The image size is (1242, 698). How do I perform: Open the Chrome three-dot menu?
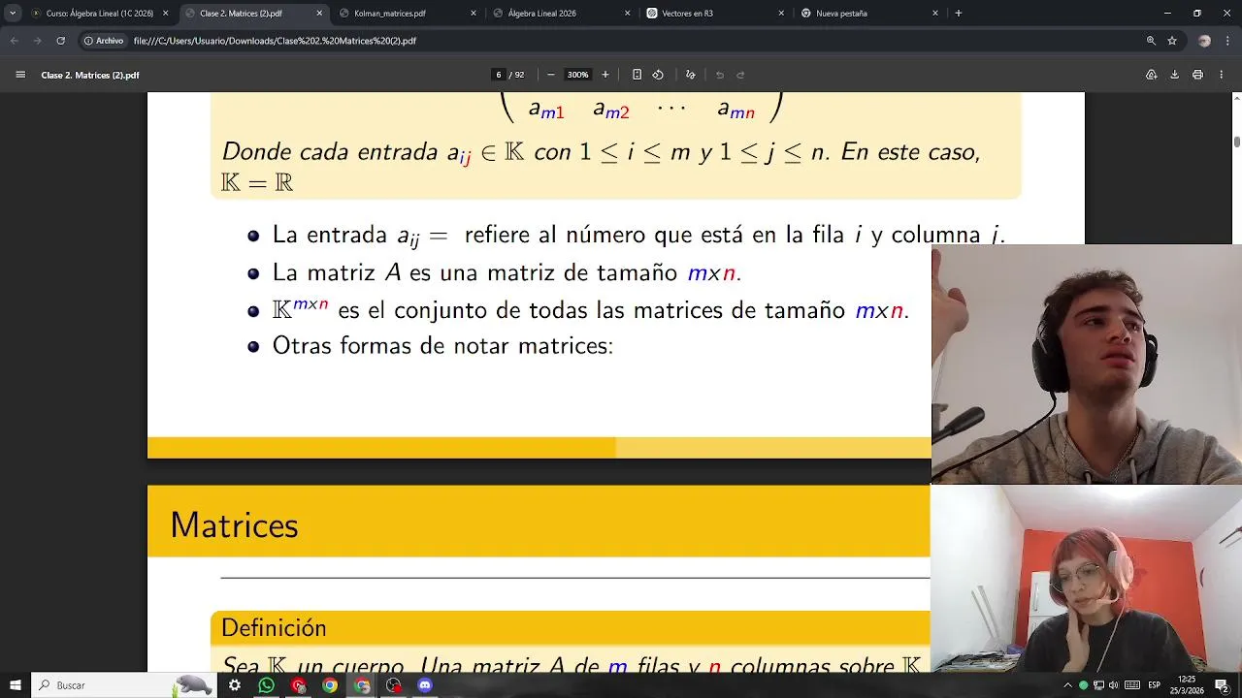pos(1227,41)
